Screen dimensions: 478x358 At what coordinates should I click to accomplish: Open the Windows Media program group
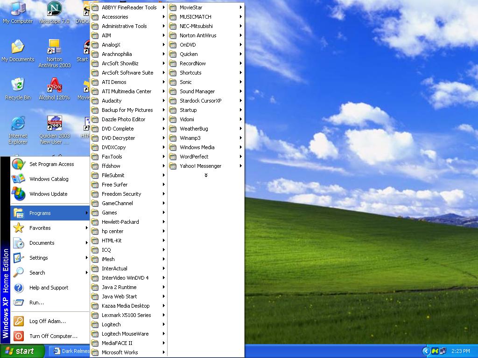coord(206,147)
